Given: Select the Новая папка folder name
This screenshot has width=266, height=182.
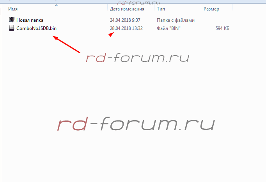Looking at the screenshot, I should point(30,20).
